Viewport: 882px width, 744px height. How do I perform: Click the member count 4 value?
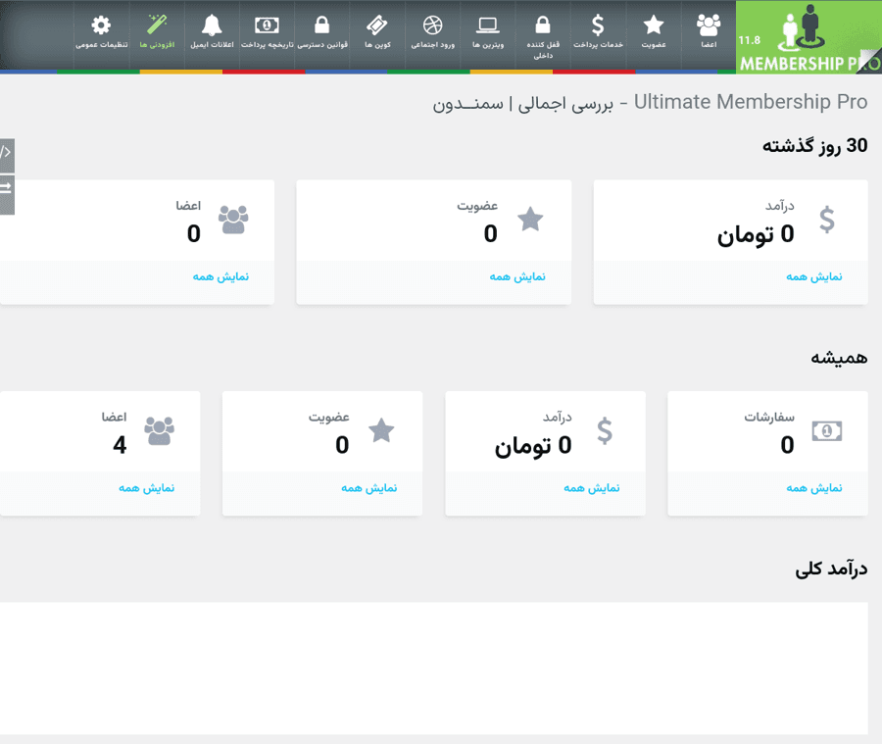click(120, 445)
